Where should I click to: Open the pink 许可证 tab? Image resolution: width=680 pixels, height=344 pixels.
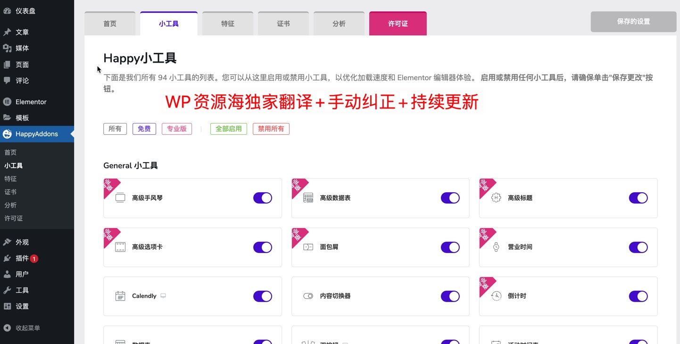398,24
